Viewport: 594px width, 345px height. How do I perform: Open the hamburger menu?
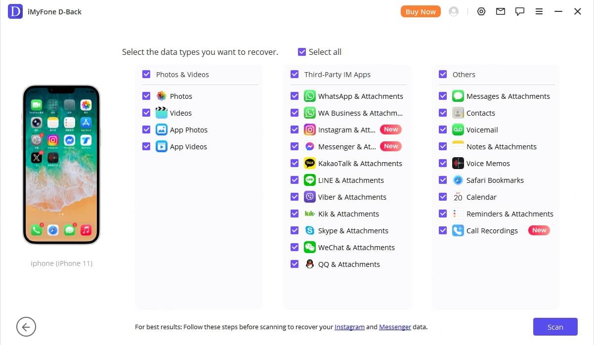point(539,11)
